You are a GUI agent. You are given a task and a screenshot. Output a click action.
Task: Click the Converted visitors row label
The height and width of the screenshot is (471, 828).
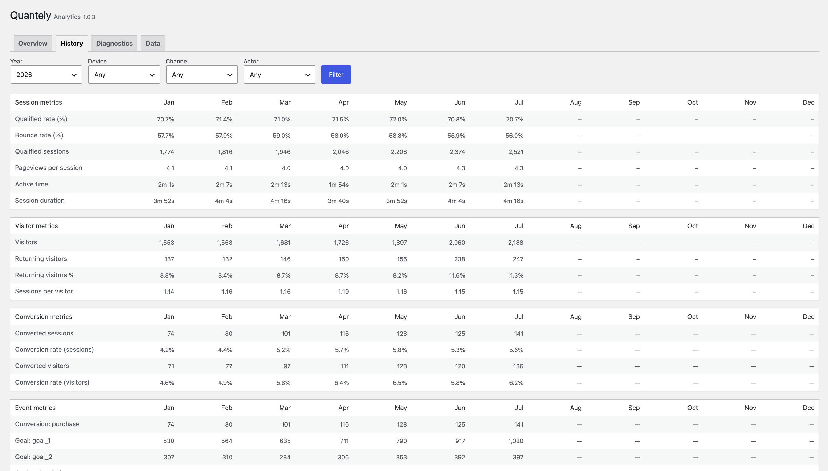point(42,366)
